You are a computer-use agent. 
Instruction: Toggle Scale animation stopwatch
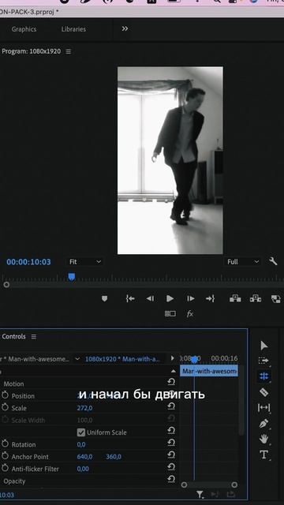click(x=5, y=407)
